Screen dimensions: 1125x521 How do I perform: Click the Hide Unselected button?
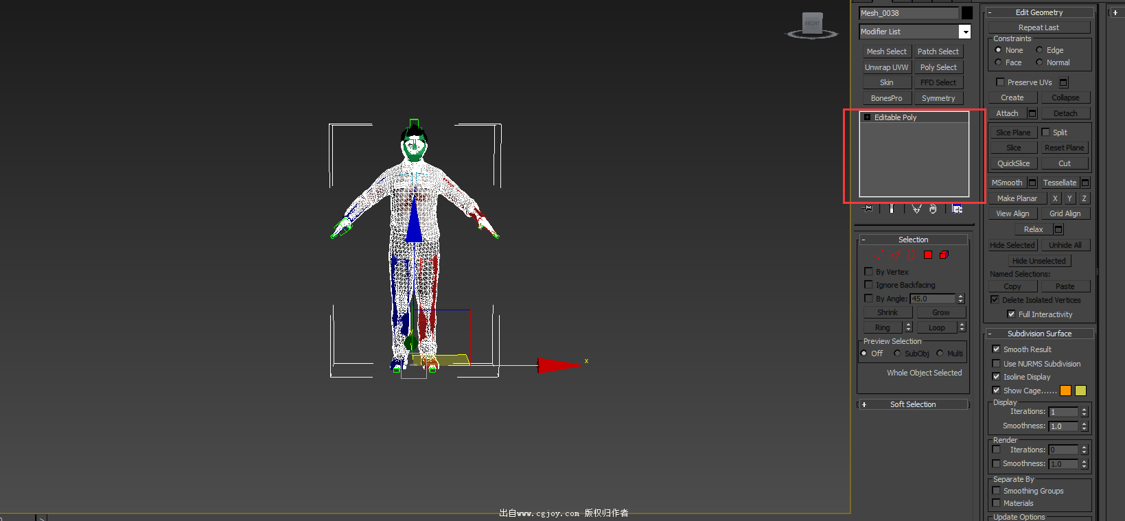point(1039,261)
